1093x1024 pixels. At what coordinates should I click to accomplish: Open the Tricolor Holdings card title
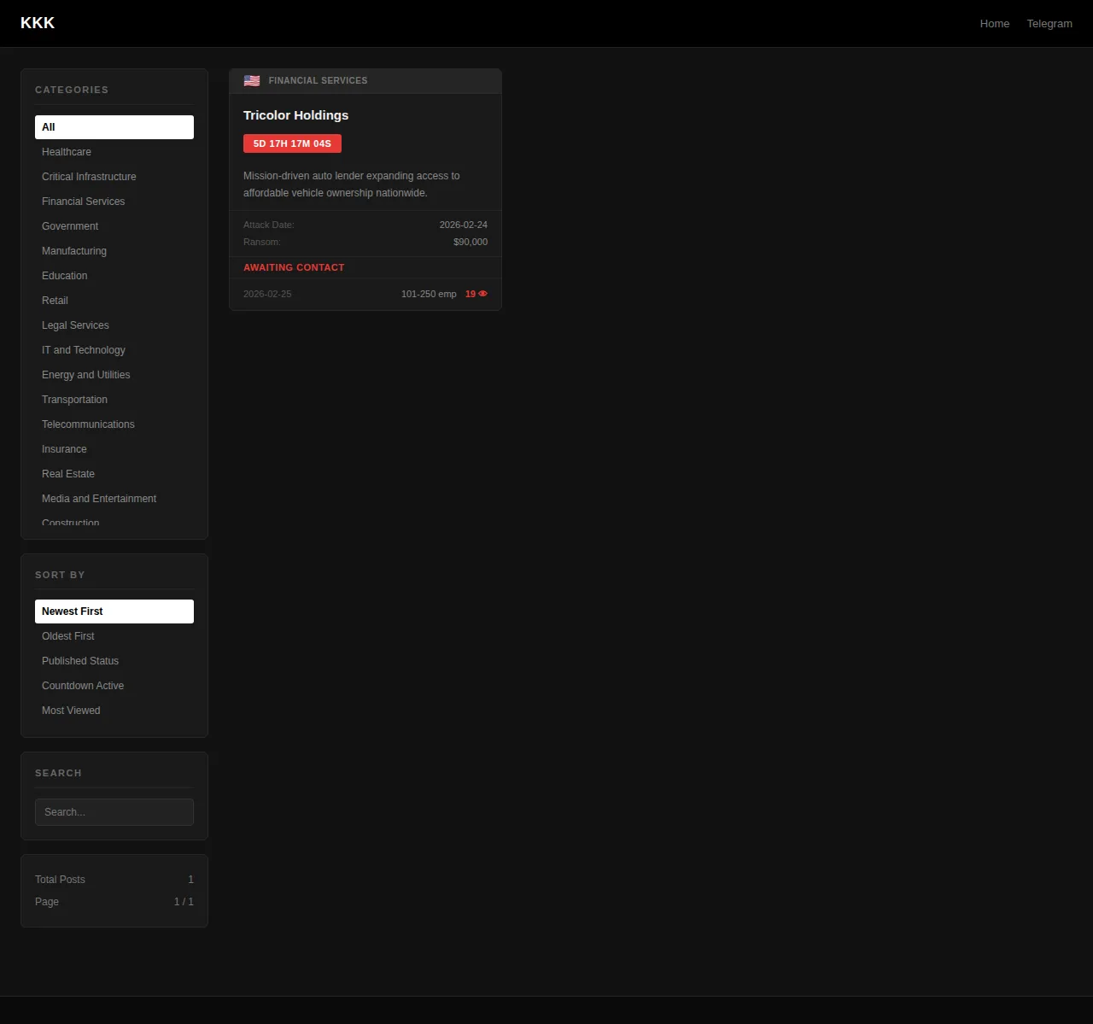[x=295, y=115]
